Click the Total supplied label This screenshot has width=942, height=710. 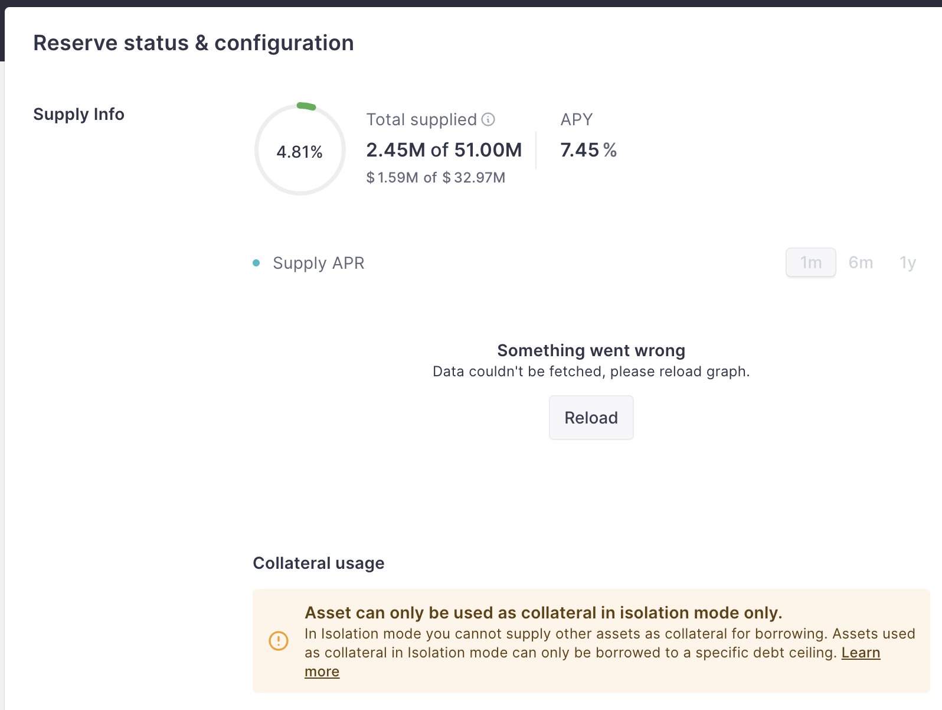pyautogui.click(x=421, y=120)
